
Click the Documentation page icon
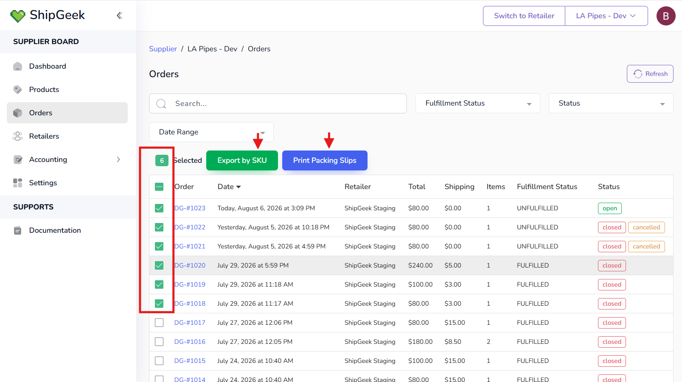(x=17, y=230)
